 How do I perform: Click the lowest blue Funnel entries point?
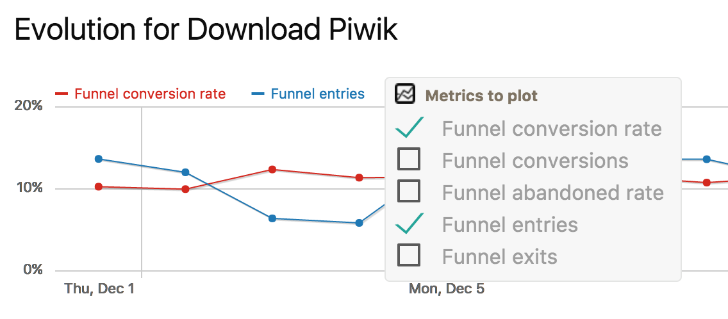(x=359, y=223)
